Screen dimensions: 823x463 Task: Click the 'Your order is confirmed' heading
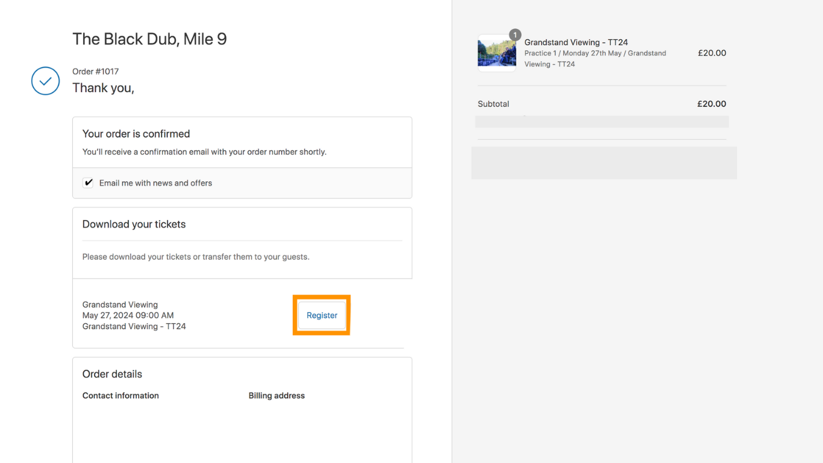(136, 134)
